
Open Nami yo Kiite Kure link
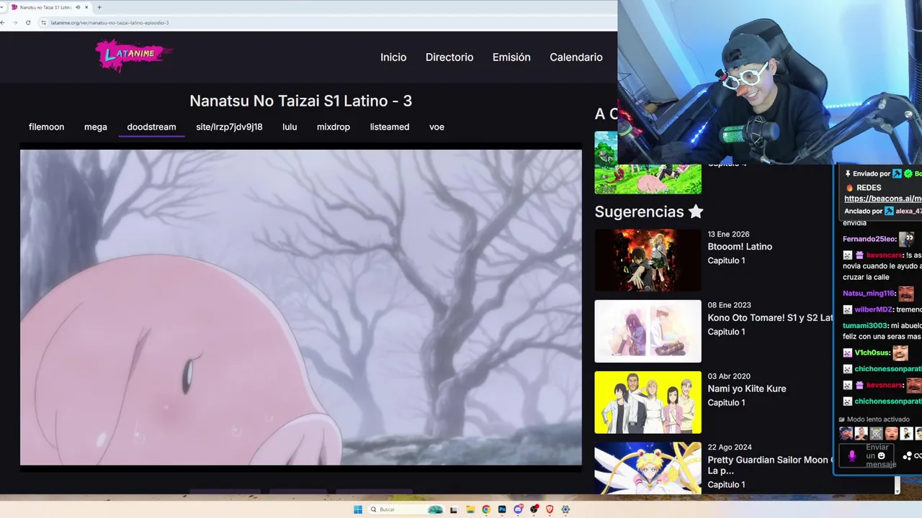[747, 388]
